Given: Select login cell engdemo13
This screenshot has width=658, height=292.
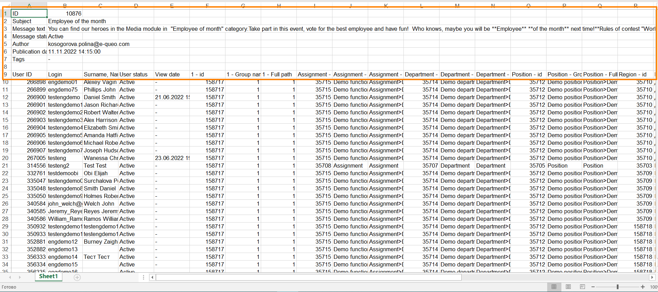Looking at the screenshot, I should pos(65,249).
